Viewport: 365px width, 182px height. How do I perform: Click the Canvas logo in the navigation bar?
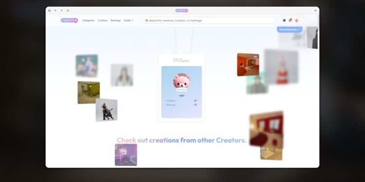coord(70,20)
